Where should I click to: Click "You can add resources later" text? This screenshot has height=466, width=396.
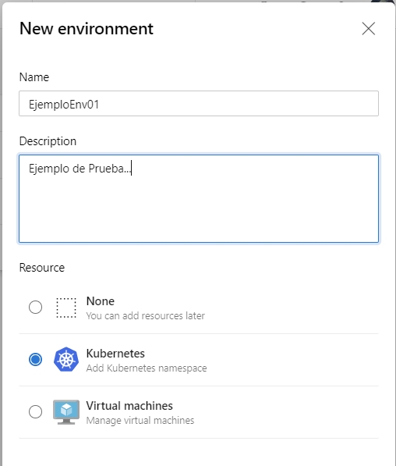[x=146, y=315]
